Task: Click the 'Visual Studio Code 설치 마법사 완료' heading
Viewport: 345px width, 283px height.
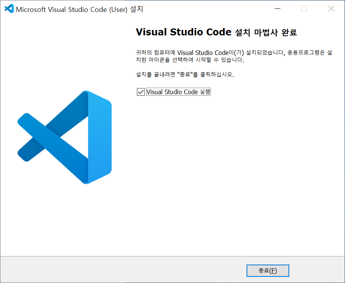Action: coord(216,32)
